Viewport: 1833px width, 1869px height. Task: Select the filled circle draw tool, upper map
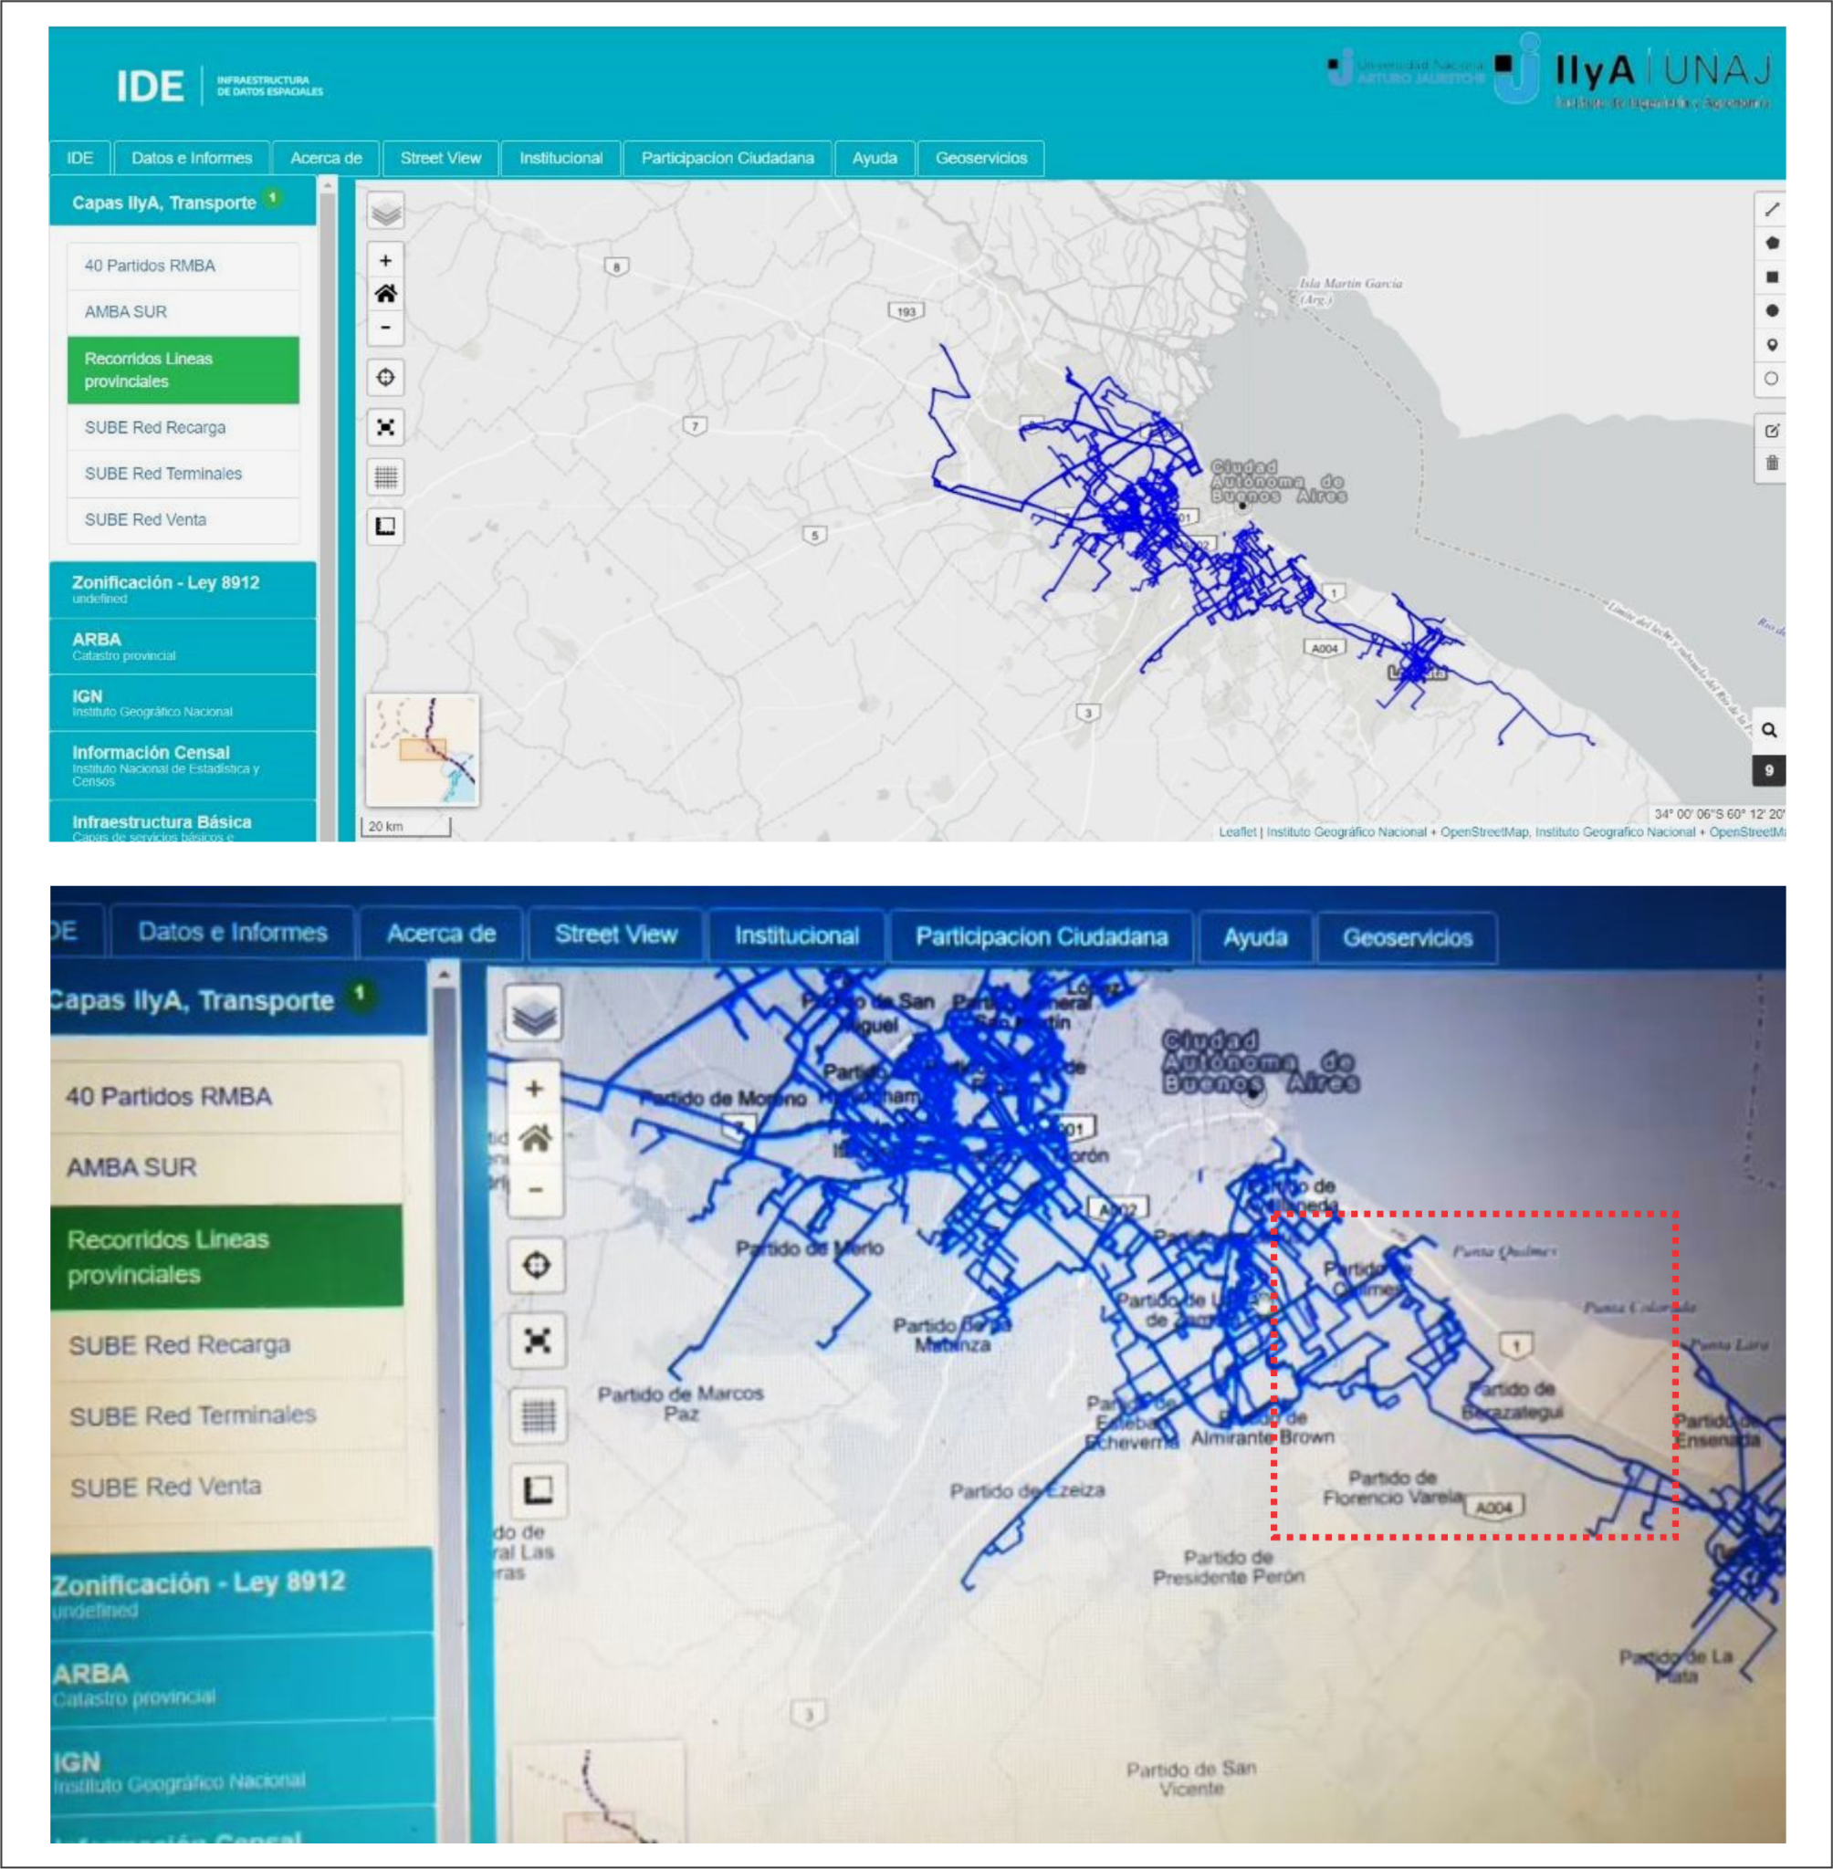pyautogui.click(x=1772, y=311)
